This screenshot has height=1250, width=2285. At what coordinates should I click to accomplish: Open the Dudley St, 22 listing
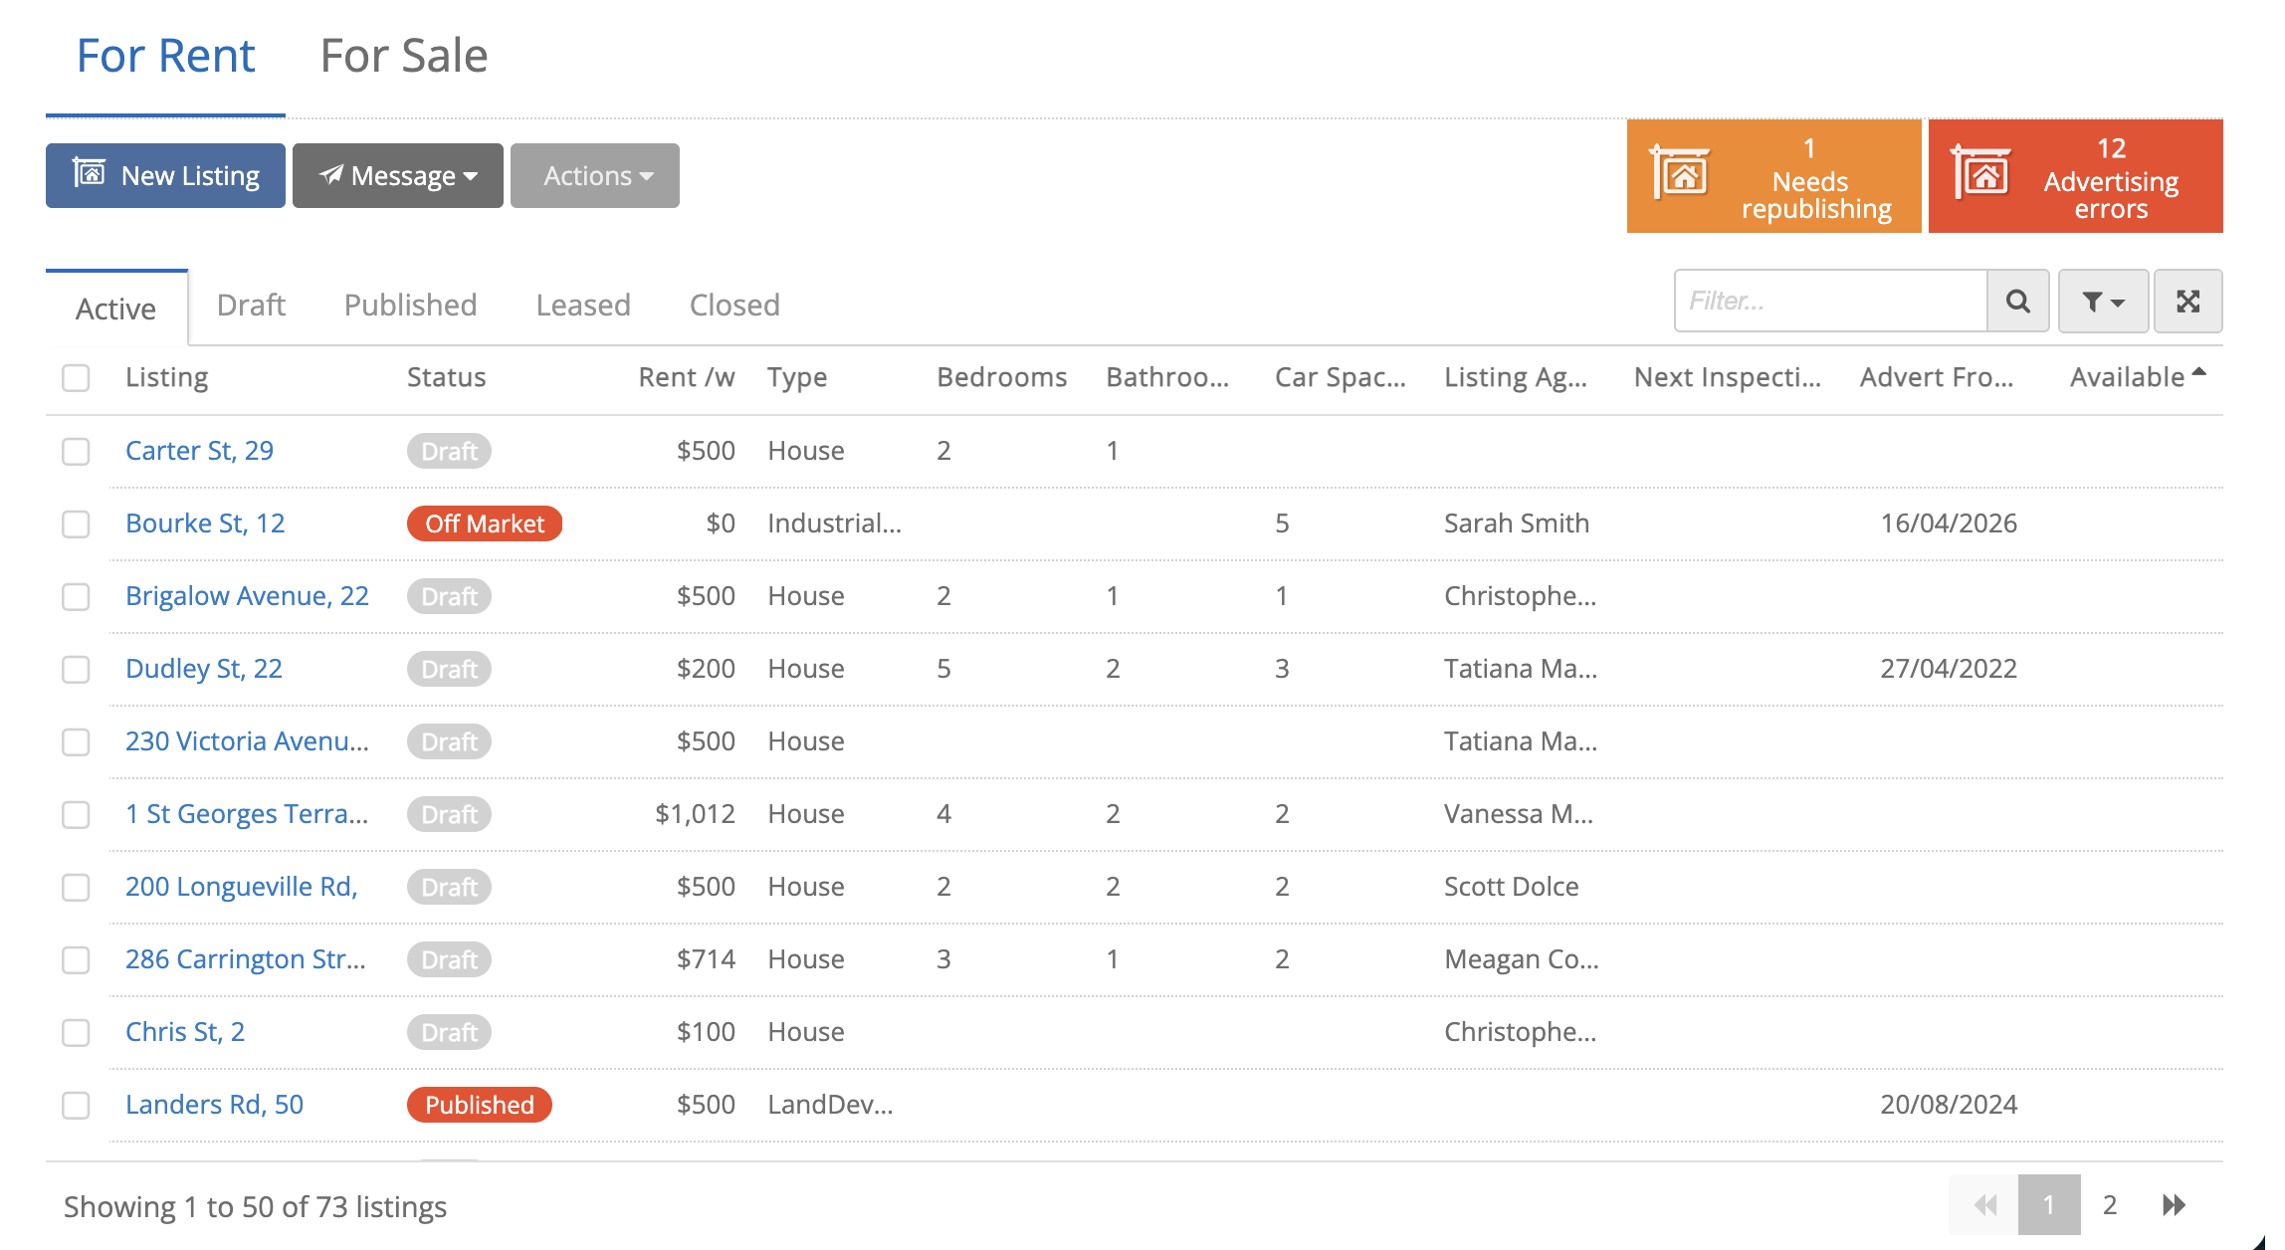[204, 669]
